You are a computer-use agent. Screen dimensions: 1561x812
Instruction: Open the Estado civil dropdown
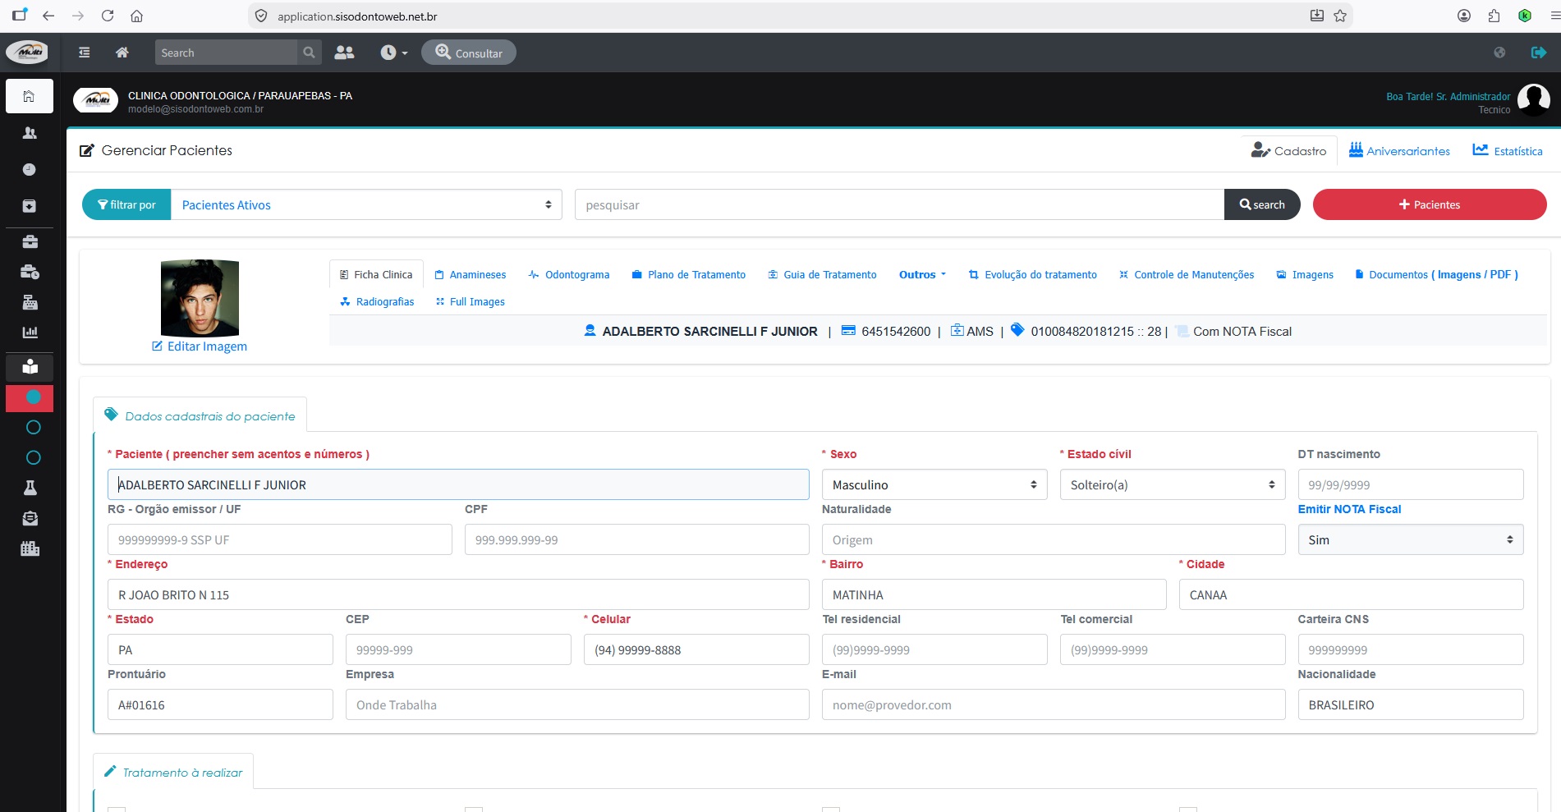pyautogui.click(x=1173, y=484)
